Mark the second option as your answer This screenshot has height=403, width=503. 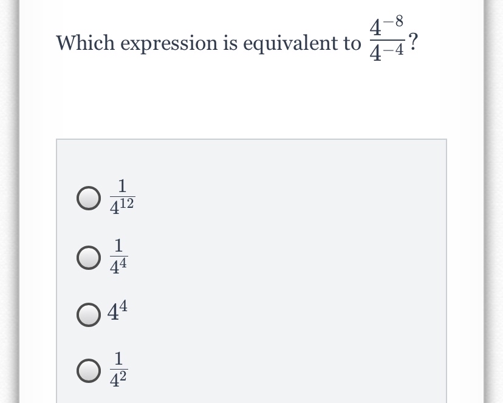(88, 257)
